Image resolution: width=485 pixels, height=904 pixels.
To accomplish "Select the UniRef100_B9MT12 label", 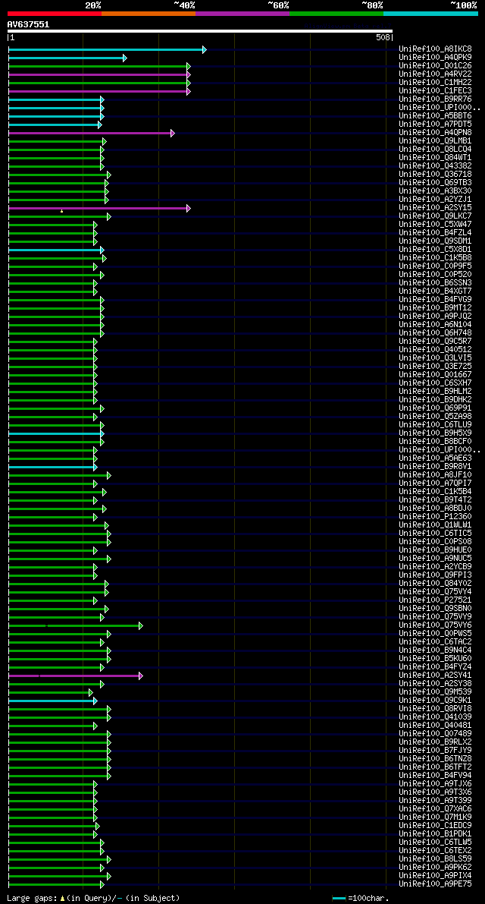I will tap(435, 308).
